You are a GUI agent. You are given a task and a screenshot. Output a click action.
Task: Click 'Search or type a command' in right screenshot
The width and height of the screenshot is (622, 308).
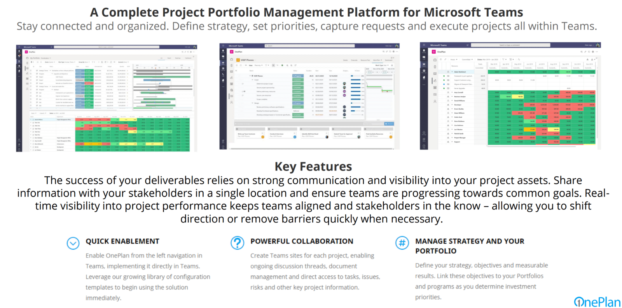click(x=510, y=45)
